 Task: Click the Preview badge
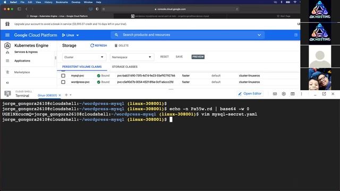tap(198, 57)
